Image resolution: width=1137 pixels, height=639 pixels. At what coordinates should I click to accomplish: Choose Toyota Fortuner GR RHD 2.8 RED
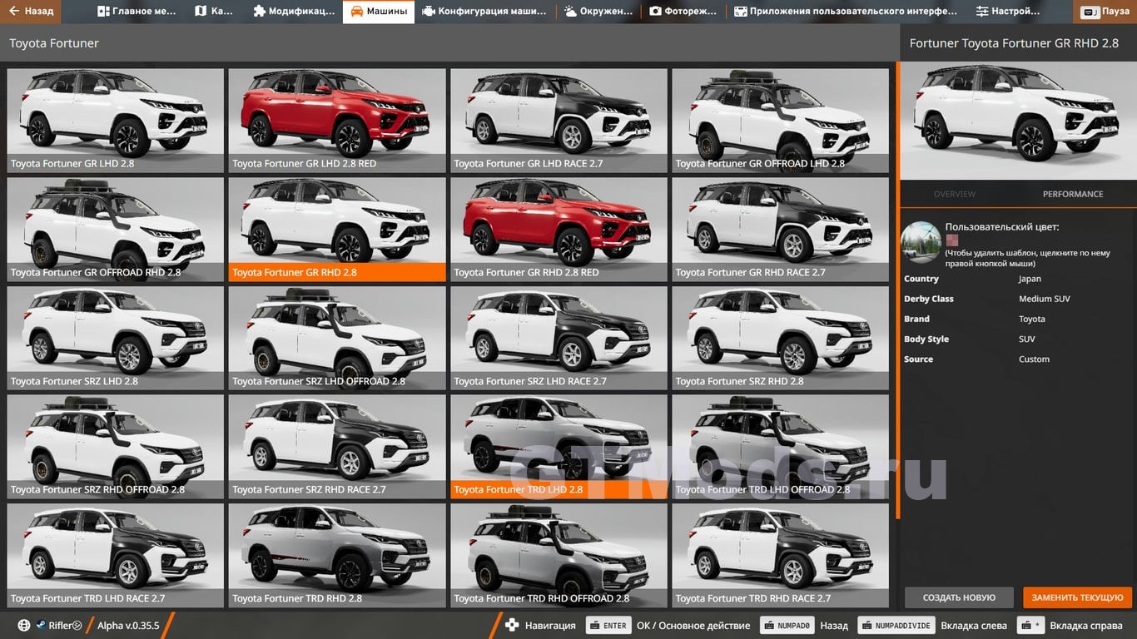coord(559,230)
